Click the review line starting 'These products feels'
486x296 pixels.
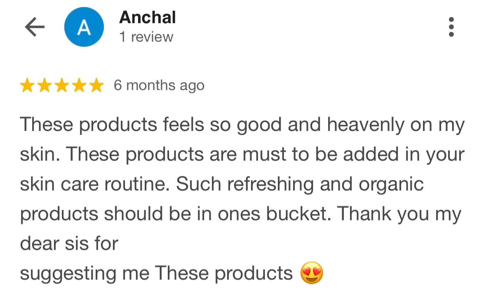coord(242,125)
